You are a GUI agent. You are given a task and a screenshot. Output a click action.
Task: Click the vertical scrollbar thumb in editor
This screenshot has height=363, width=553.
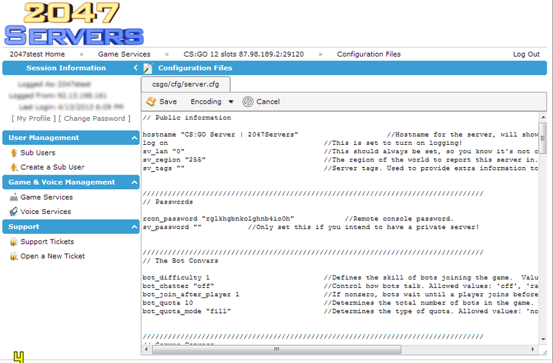(x=543, y=138)
